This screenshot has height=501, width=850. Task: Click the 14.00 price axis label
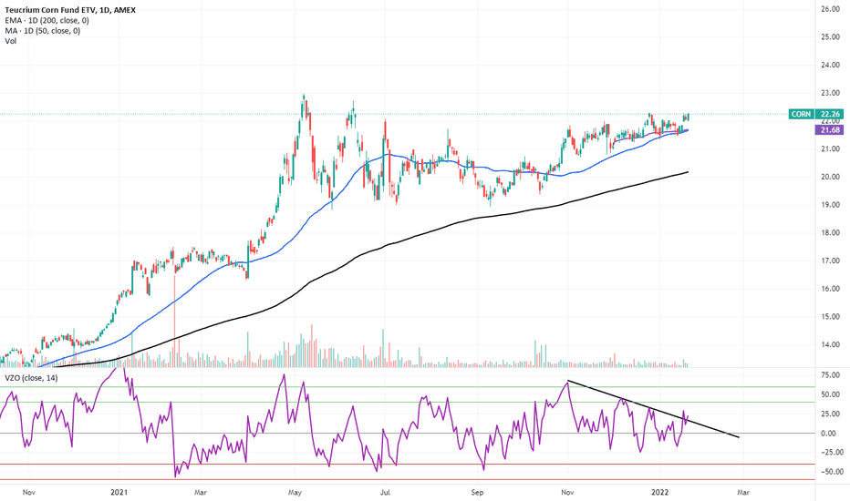[831, 344]
